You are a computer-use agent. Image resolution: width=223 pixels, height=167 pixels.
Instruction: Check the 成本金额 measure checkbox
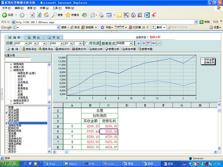[x=6, y=118]
